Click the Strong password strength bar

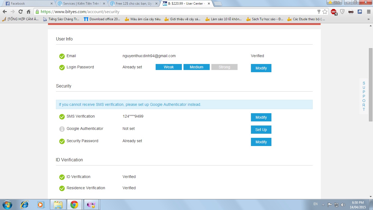[224, 67]
